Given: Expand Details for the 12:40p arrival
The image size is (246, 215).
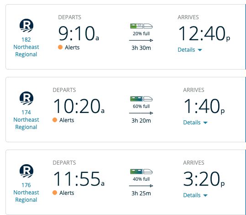Looking at the screenshot, I should point(190,50).
